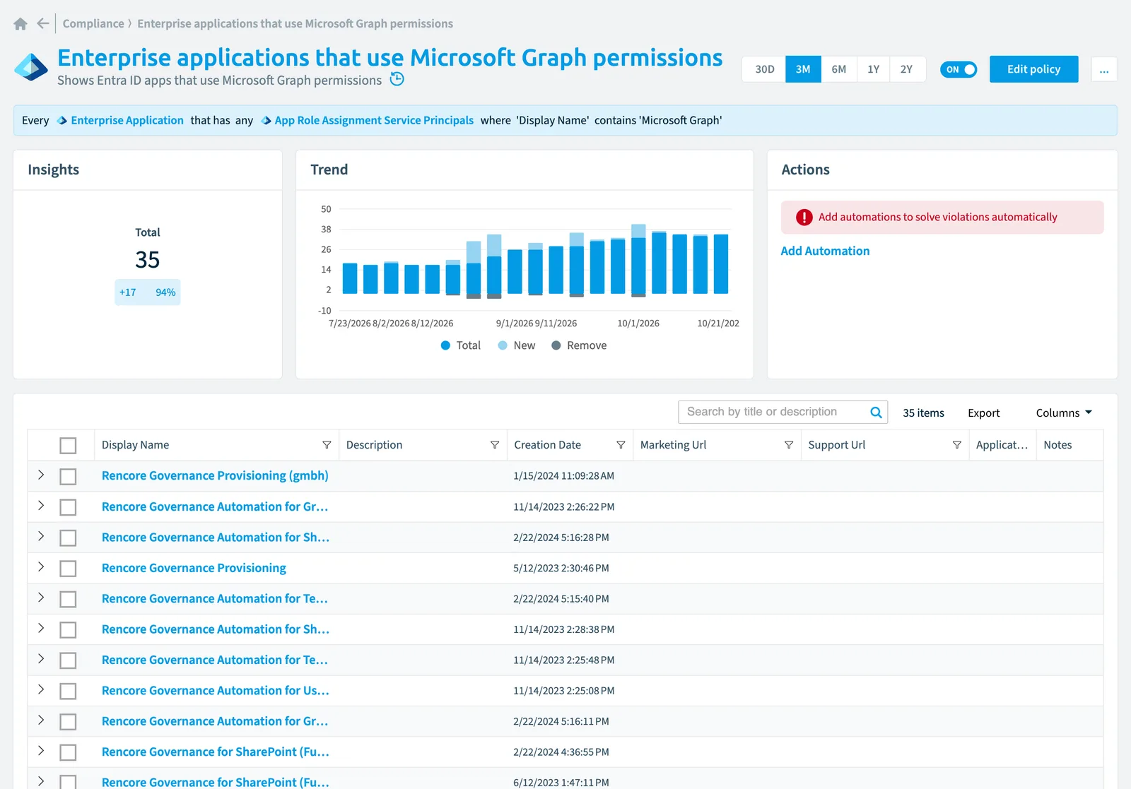Expand the Rencore Governance Provisioning (gmbh) row
1131x789 pixels.
click(x=41, y=475)
